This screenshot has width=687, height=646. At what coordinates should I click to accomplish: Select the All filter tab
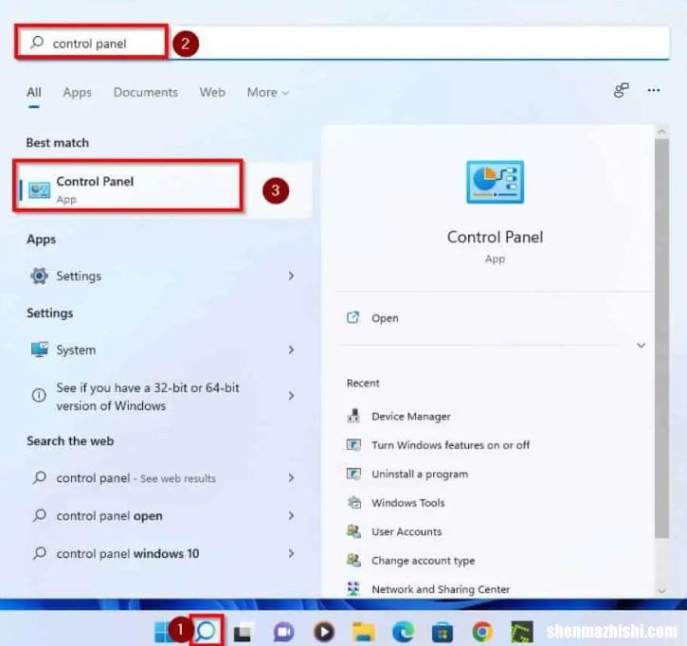34,93
